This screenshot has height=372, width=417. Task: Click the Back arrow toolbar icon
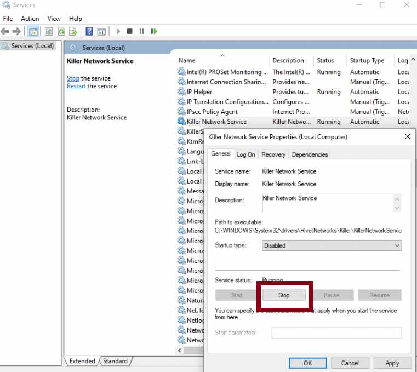click(5, 31)
